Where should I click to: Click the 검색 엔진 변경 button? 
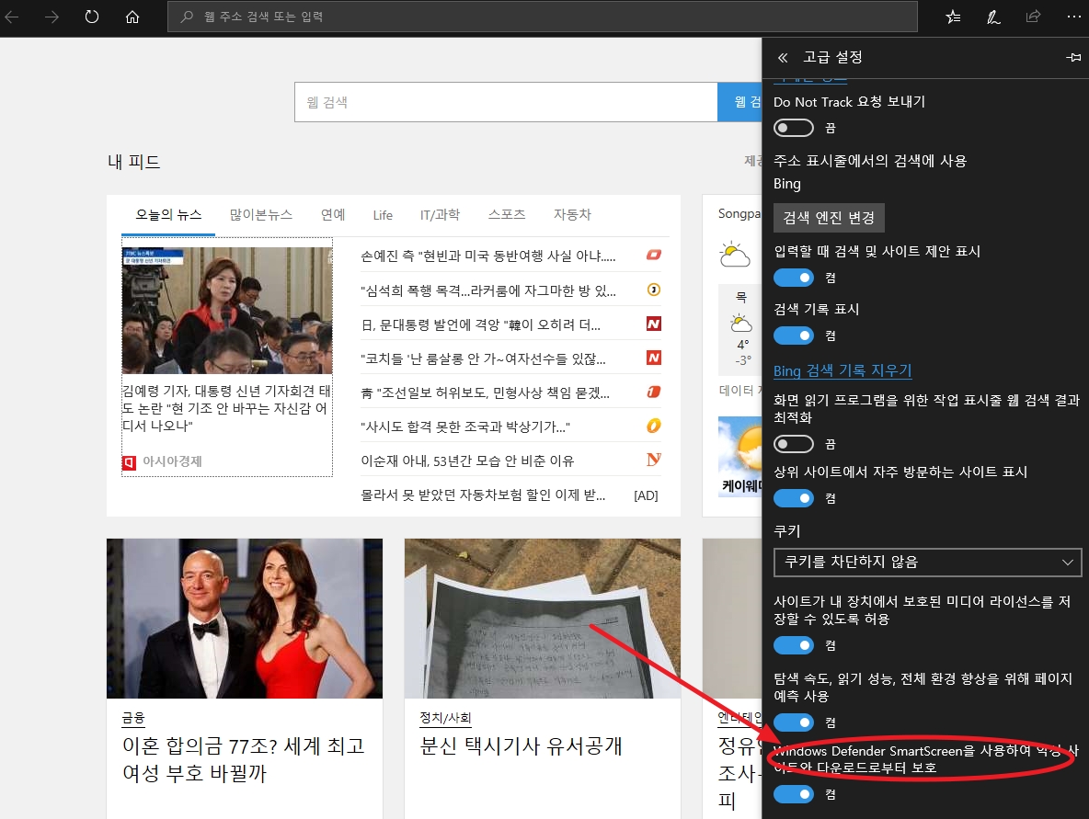[x=829, y=218]
